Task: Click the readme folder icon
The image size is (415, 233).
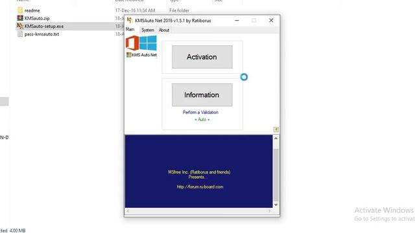Action: pyautogui.click(x=20, y=10)
